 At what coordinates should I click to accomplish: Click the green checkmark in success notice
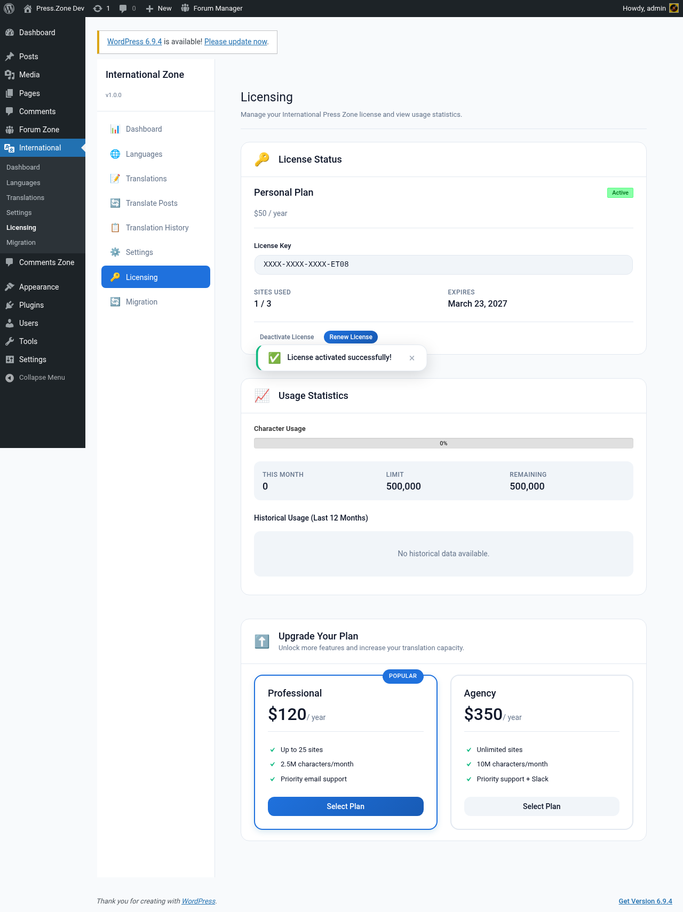pos(274,358)
